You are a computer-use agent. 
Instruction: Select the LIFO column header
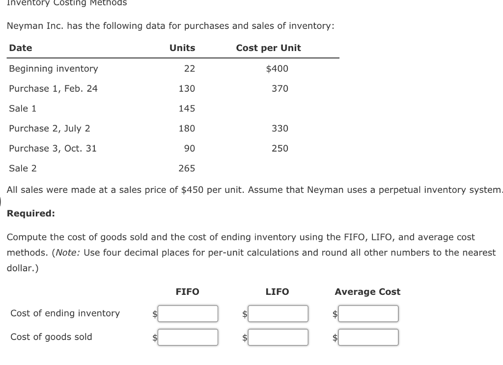click(x=277, y=291)
